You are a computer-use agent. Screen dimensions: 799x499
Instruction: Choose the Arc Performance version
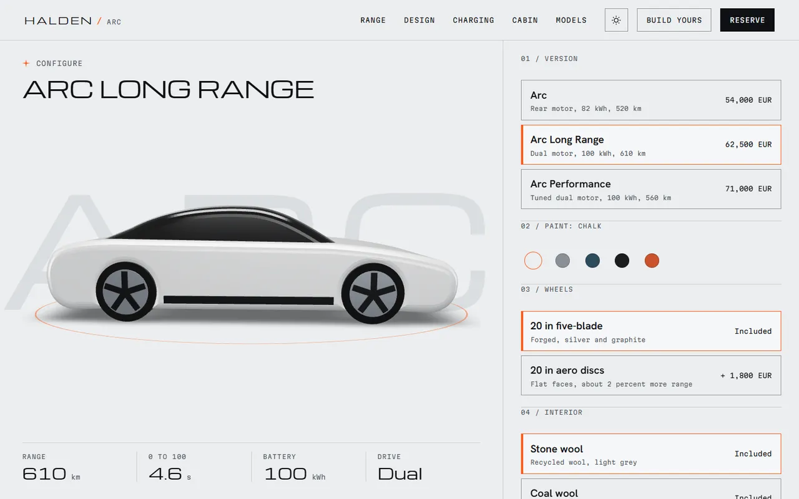tap(651, 189)
